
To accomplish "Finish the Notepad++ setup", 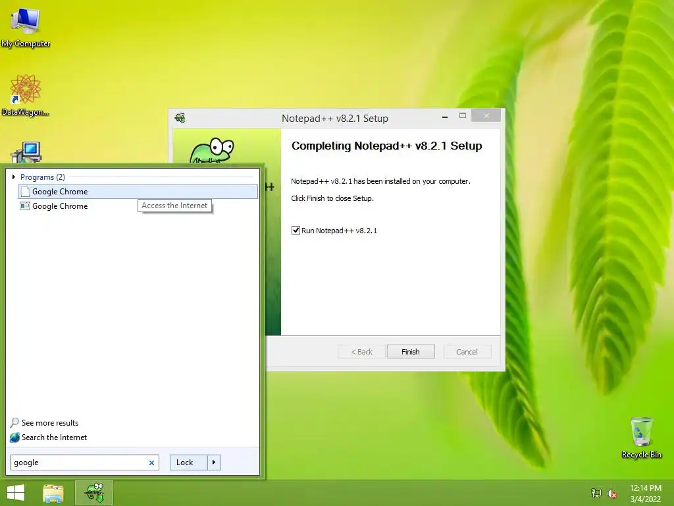I will pyautogui.click(x=411, y=352).
